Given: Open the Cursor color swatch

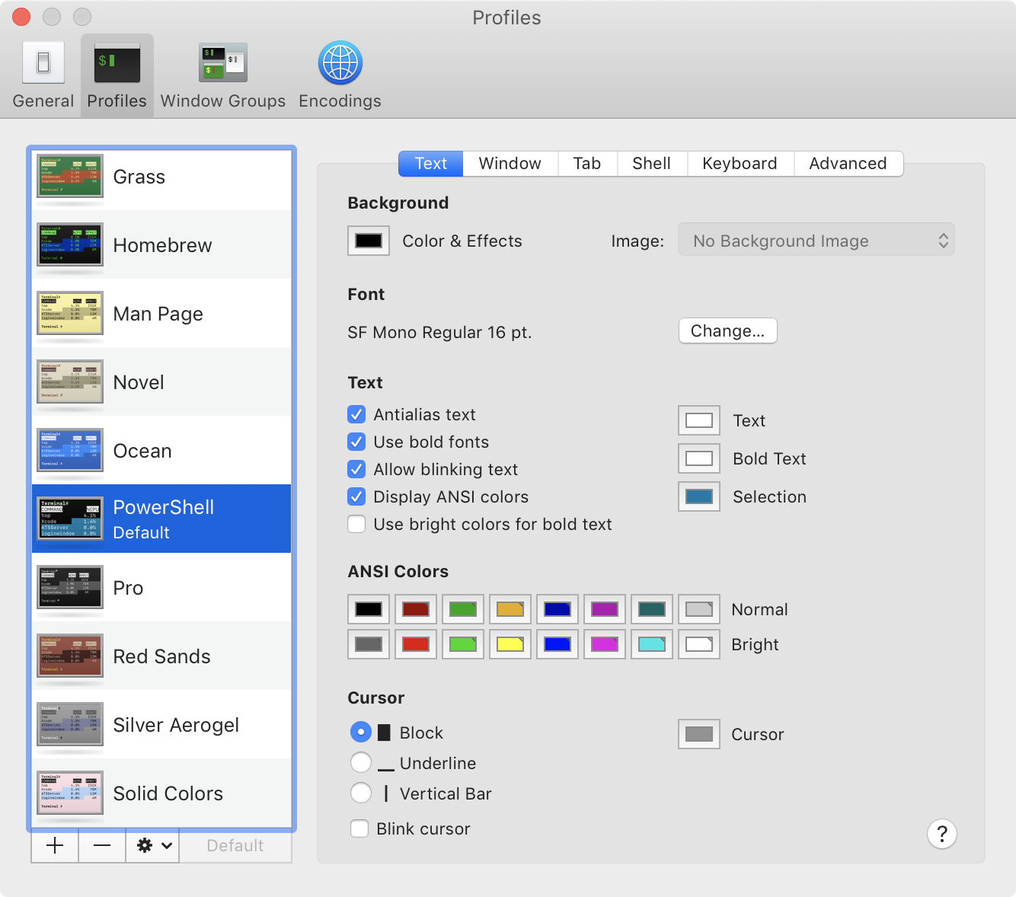Looking at the screenshot, I should (x=699, y=734).
